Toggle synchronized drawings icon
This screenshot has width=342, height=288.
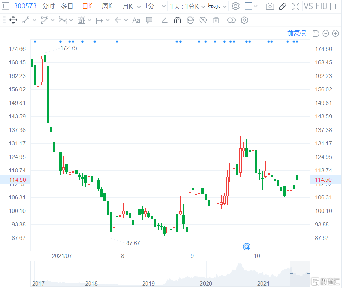click(190, 20)
